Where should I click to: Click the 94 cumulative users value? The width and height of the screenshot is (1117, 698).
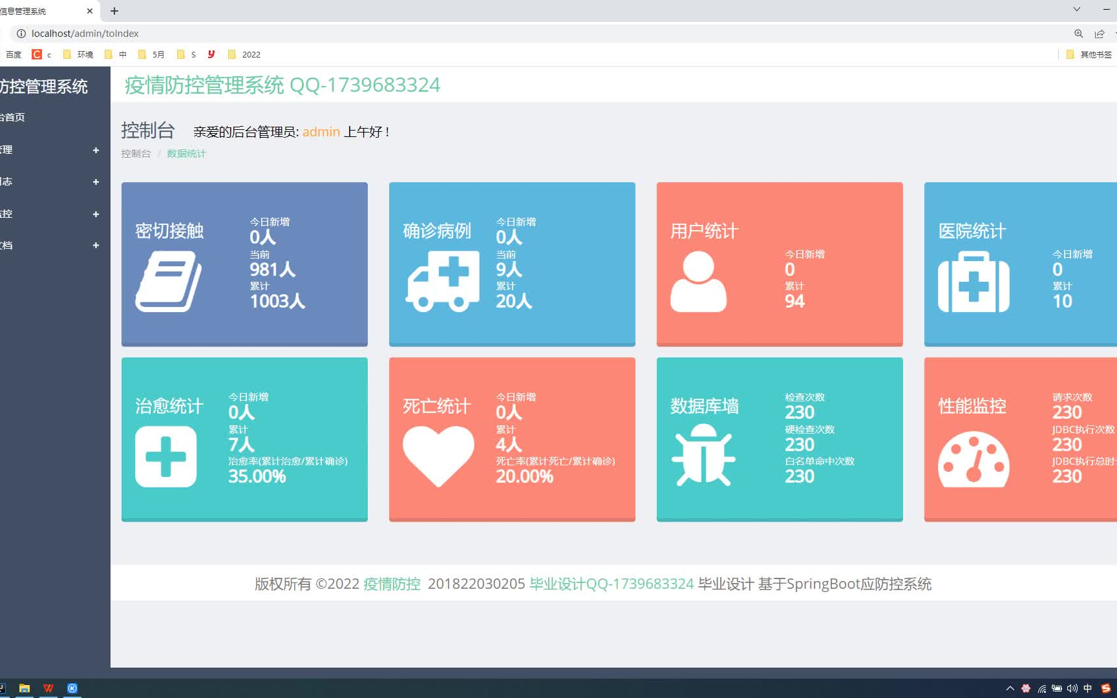[x=794, y=301]
